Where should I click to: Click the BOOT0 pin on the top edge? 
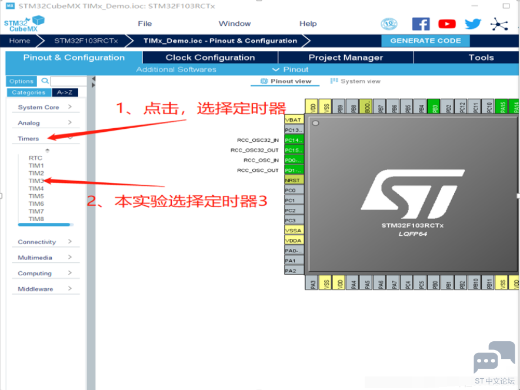(x=366, y=106)
